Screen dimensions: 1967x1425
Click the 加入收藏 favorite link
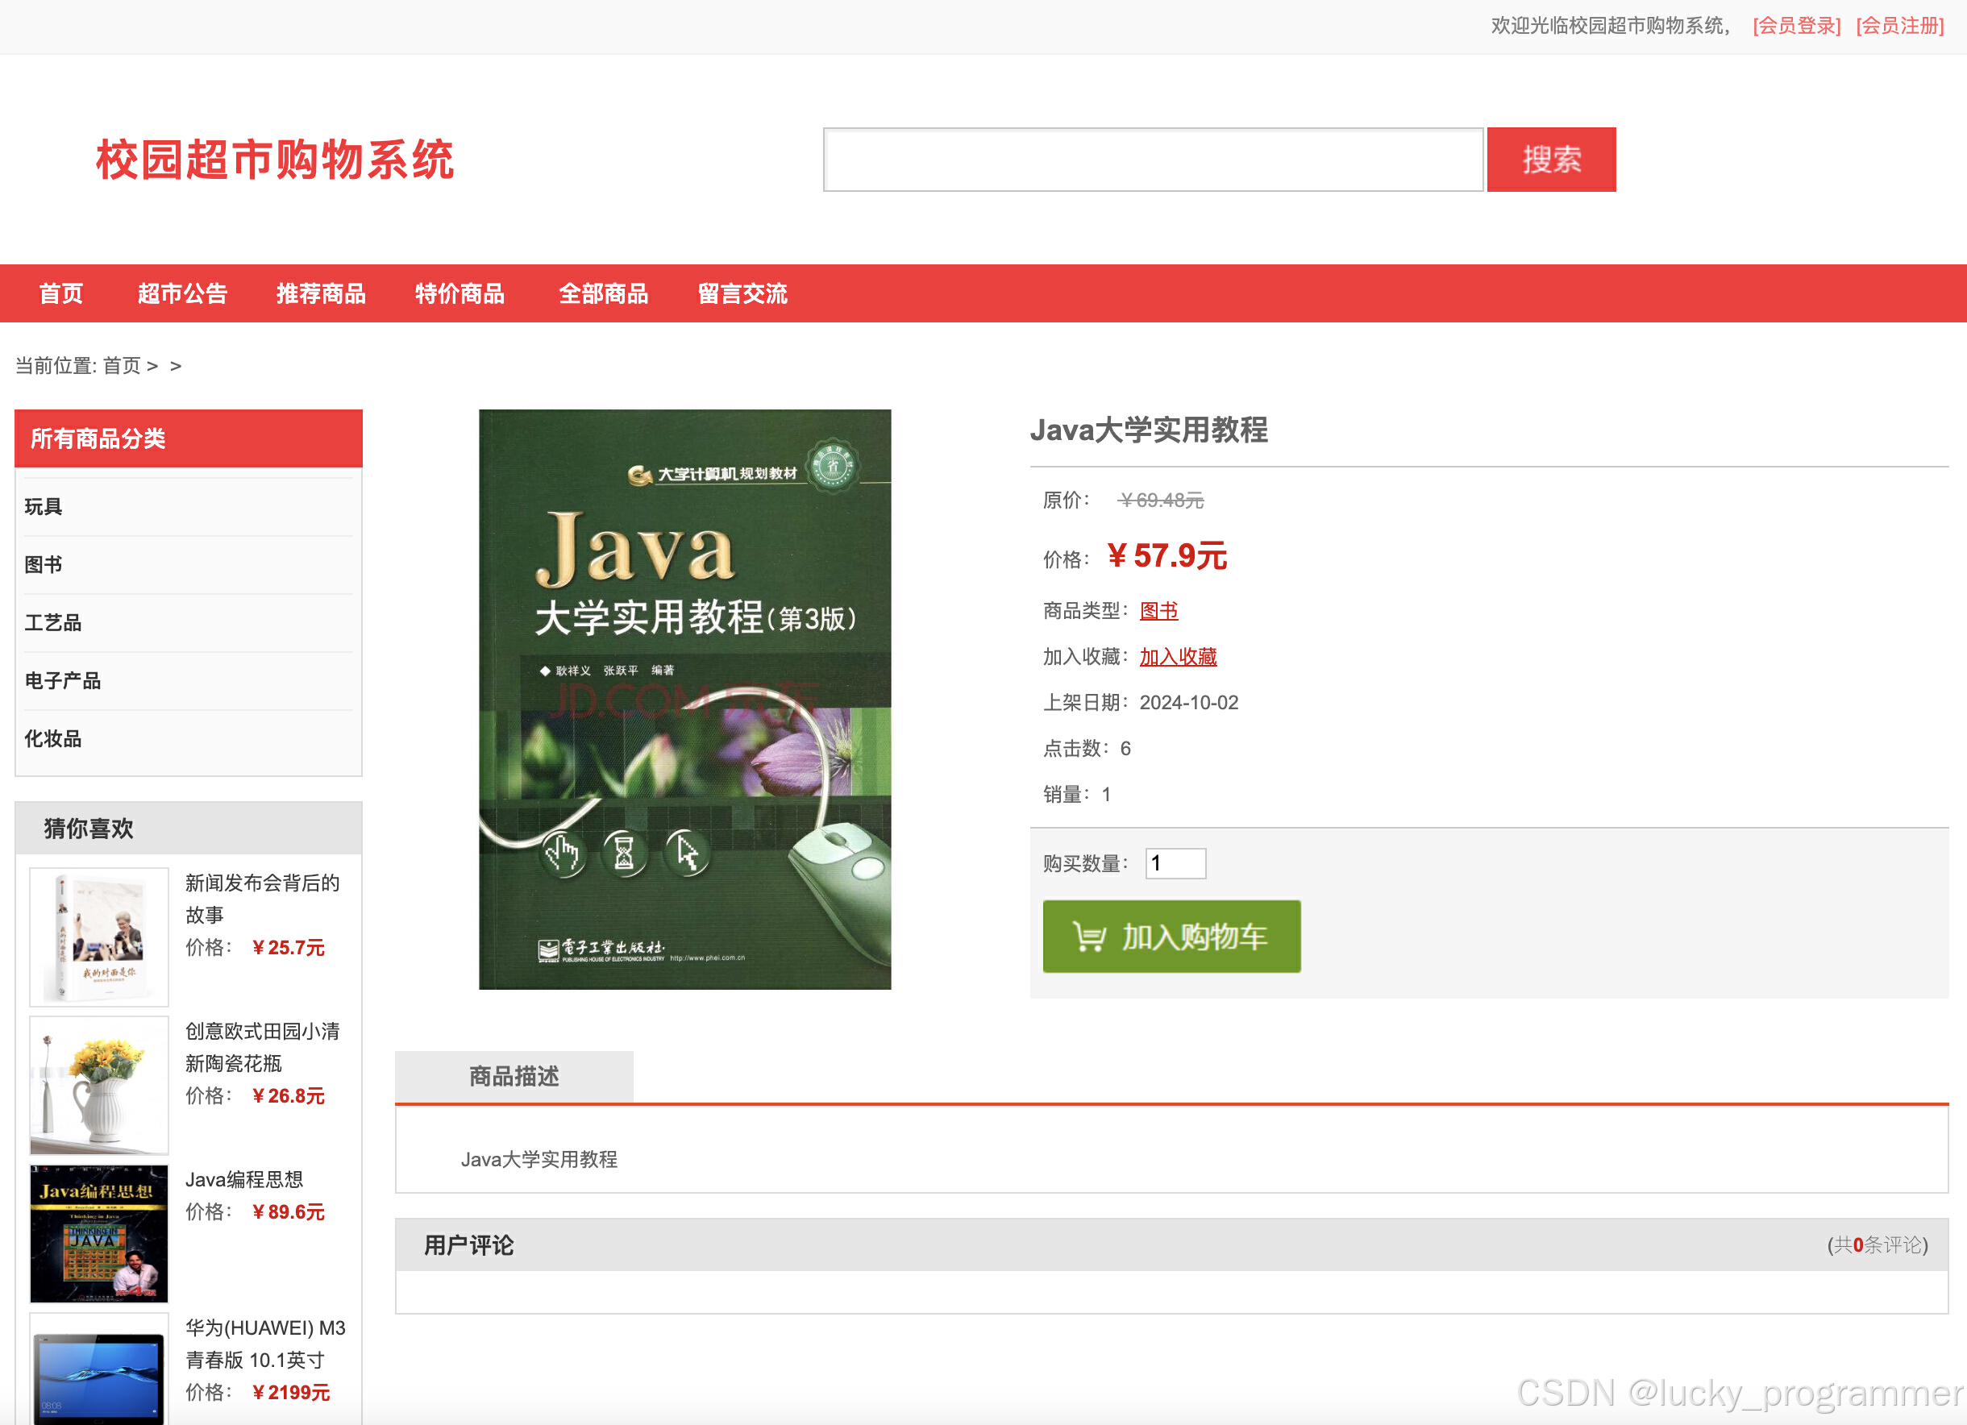pos(1177,657)
